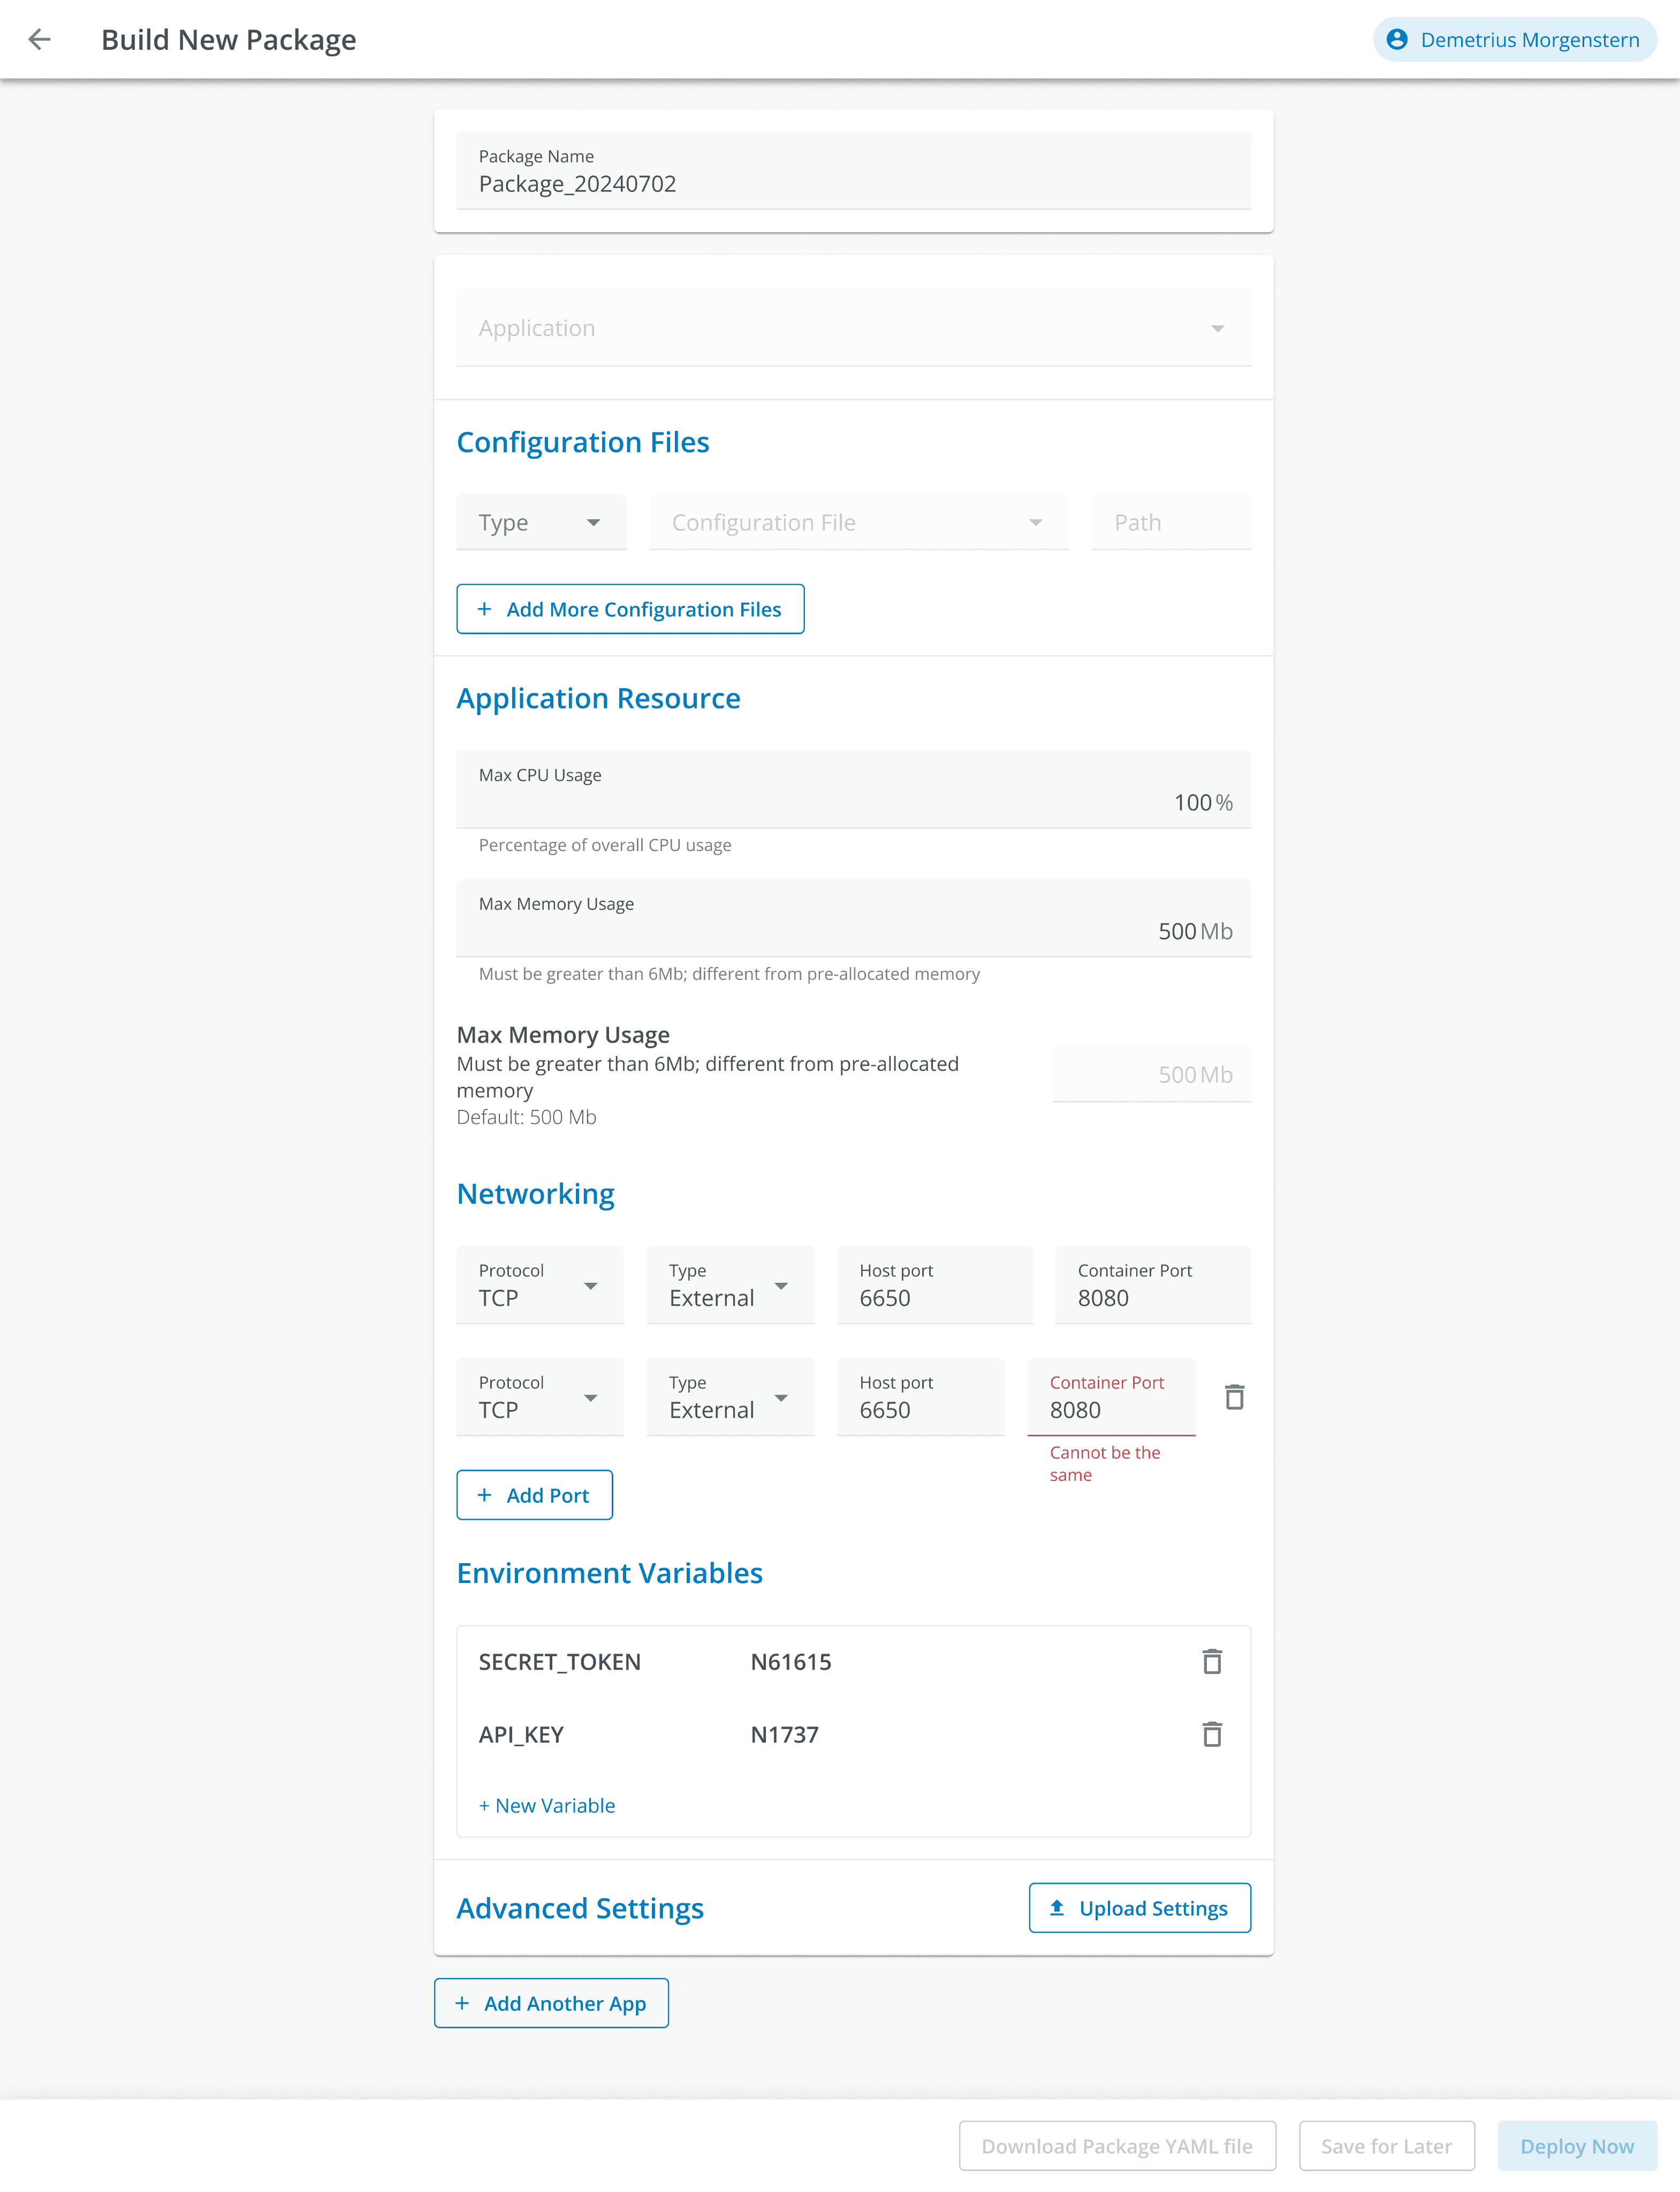Open the second row Type External dropdown
The image size is (1680, 2192).
tap(730, 1397)
